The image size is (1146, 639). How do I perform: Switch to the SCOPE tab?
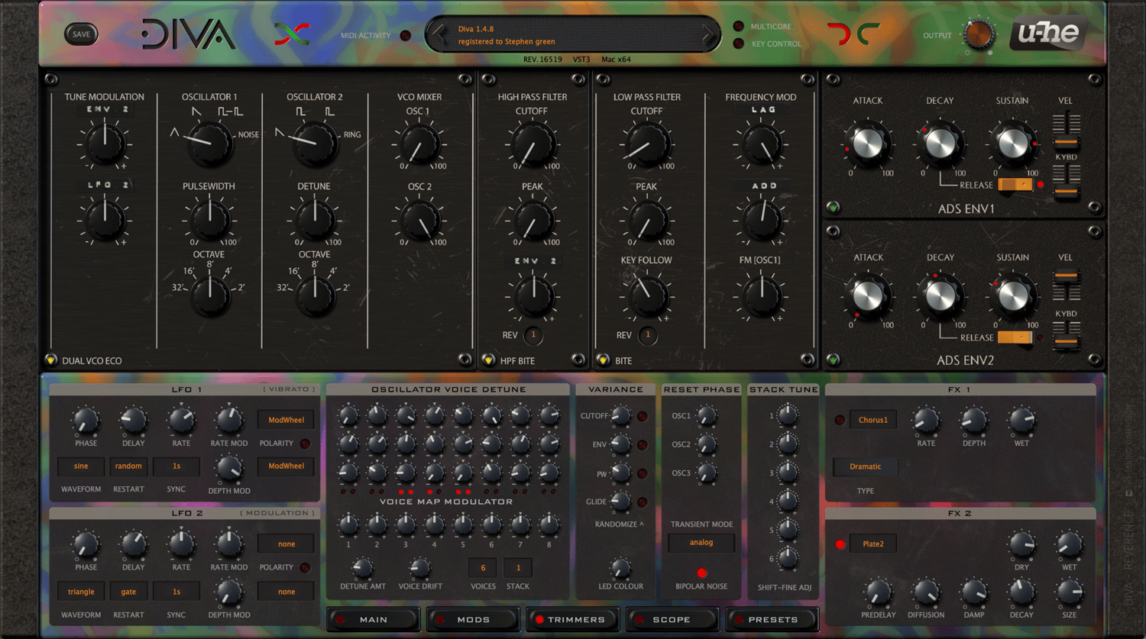672,619
